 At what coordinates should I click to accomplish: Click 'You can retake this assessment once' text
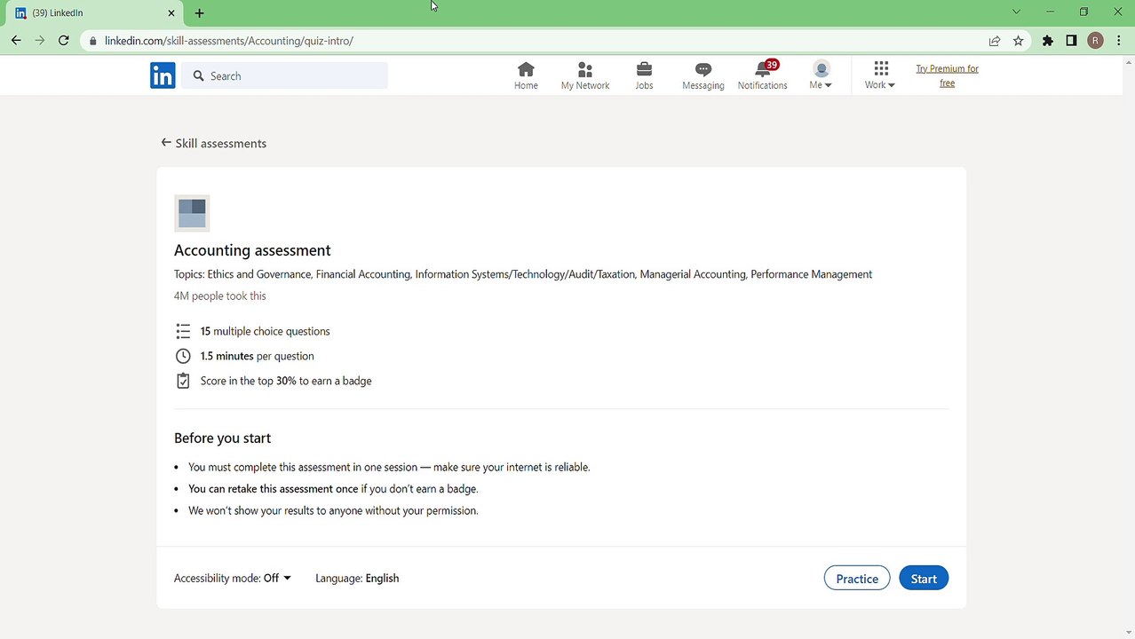click(274, 488)
